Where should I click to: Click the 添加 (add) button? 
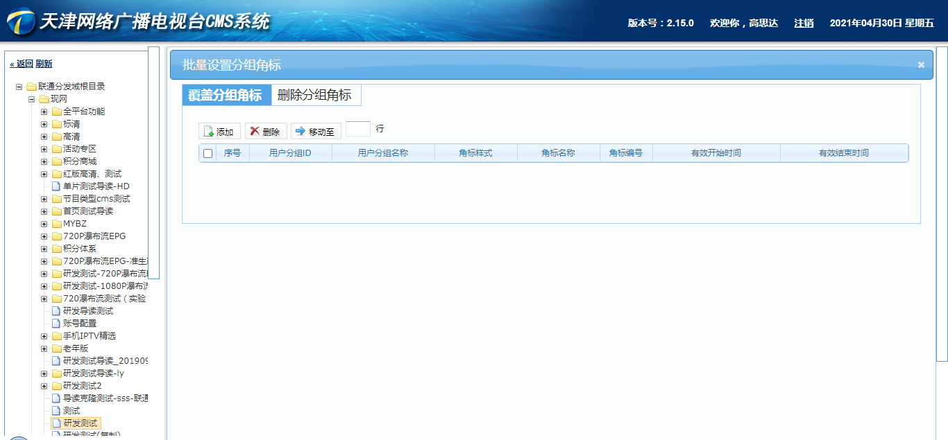coord(219,131)
